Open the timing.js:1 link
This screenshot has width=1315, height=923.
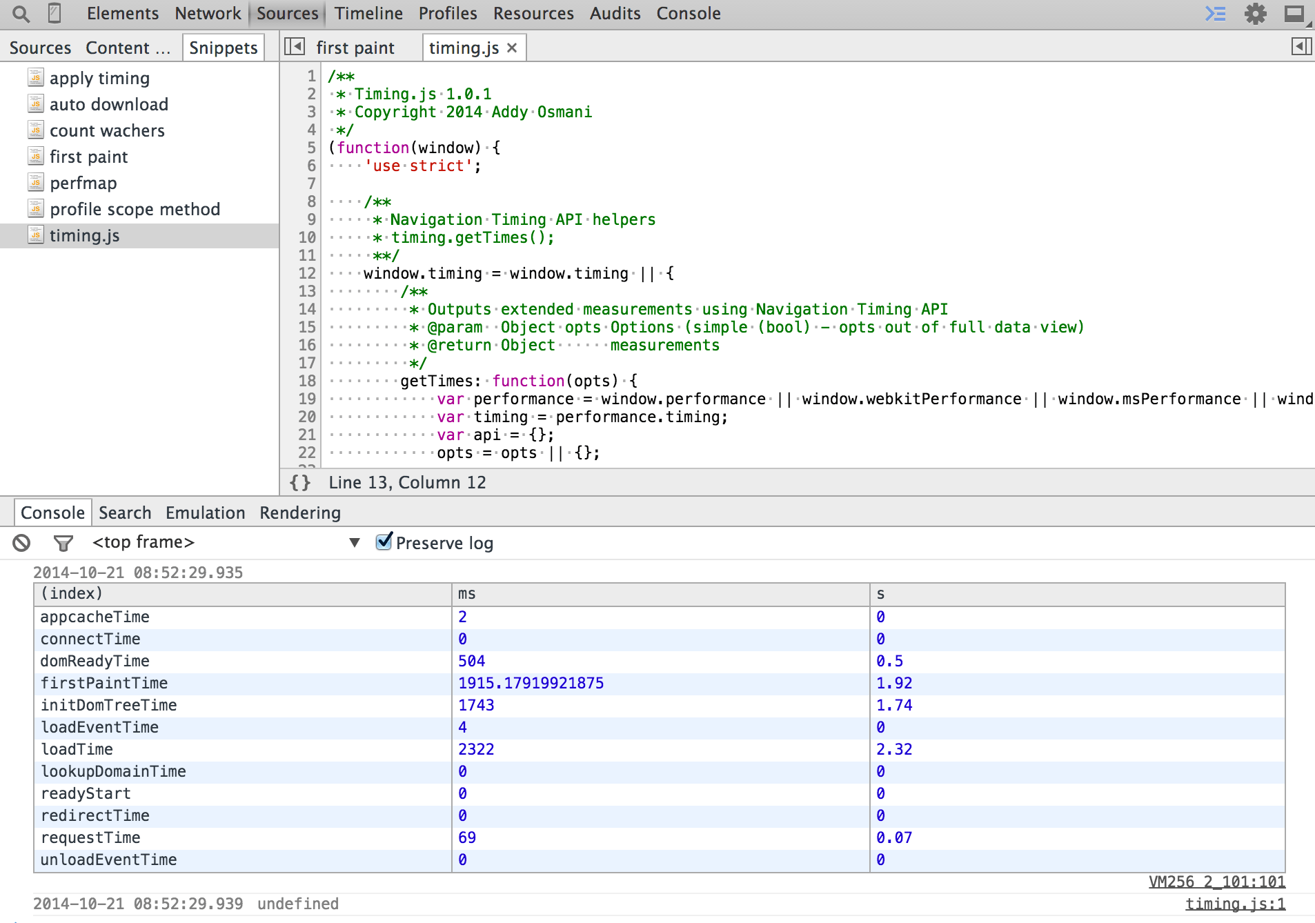click(1234, 904)
